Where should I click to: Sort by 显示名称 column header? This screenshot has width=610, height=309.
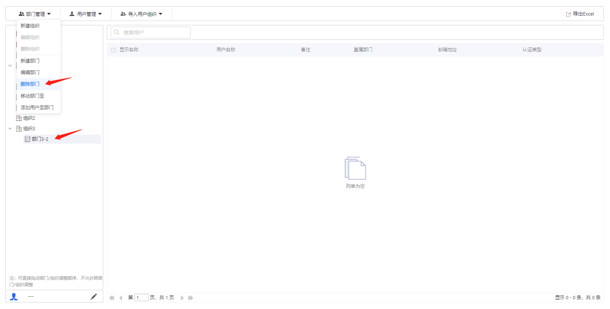coord(129,50)
